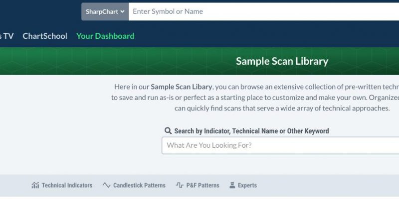Switch to the Technical Indicators tab
The height and width of the screenshot is (199, 399).
[x=62, y=185]
